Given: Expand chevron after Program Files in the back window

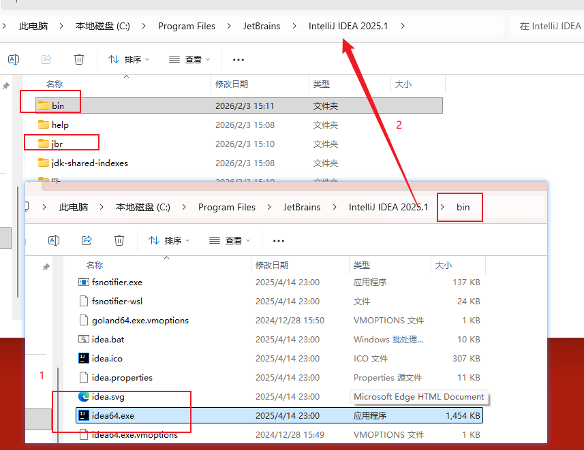Looking at the screenshot, I should click(229, 26).
